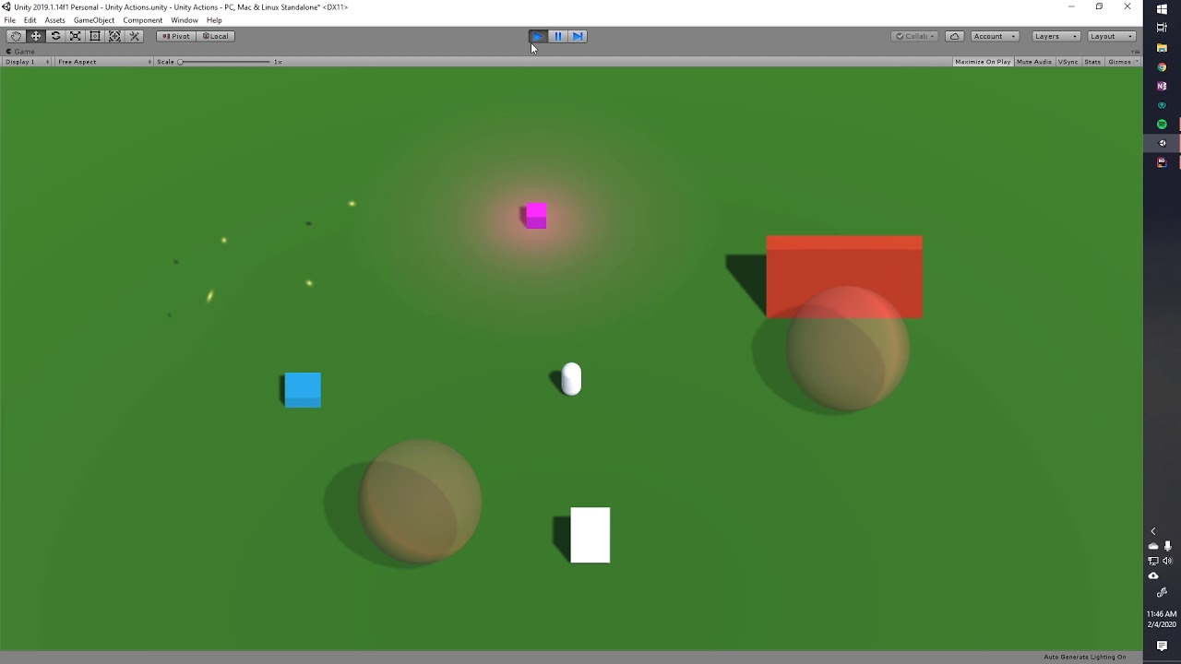This screenshot has width=1181, height=664.
Task: Open Spotify from the taskbar
Action: [1162, 124]
